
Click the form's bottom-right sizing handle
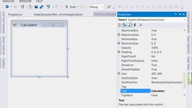68,77
